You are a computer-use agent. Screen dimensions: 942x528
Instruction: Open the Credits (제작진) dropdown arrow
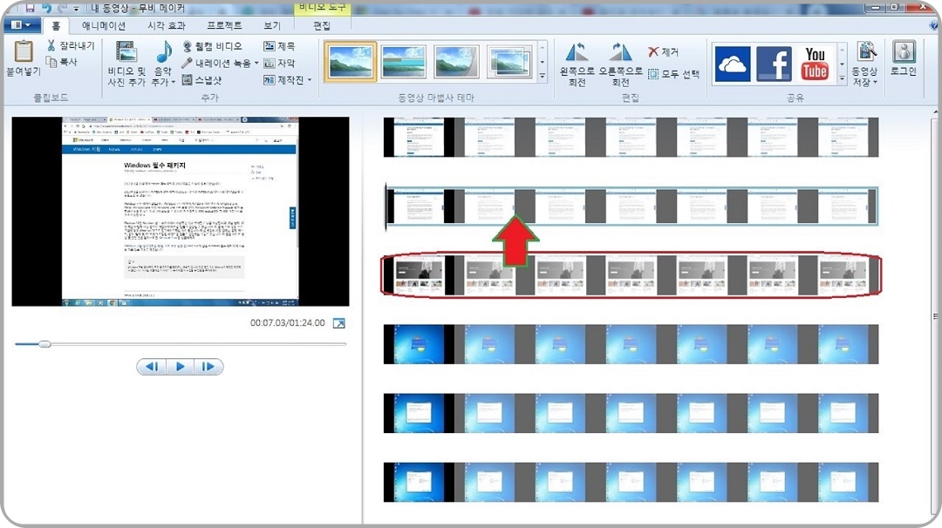pos(310,80)
